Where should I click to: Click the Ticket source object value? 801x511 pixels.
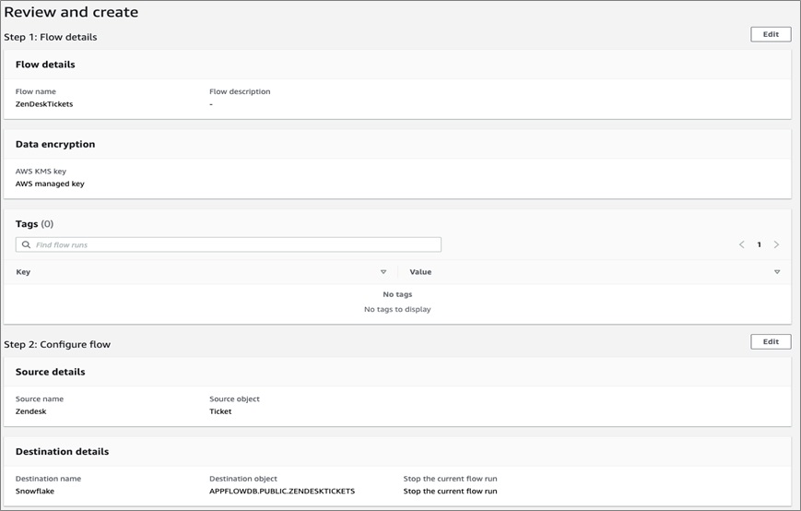220,411
